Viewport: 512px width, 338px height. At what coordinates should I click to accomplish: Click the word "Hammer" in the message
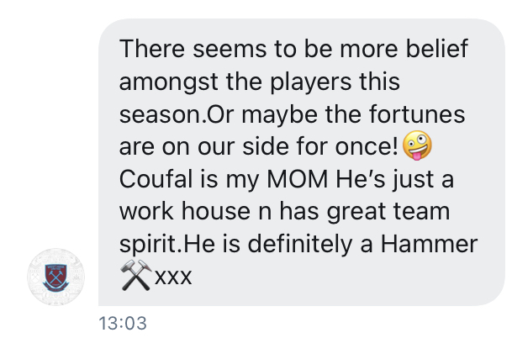coord(429,245)
